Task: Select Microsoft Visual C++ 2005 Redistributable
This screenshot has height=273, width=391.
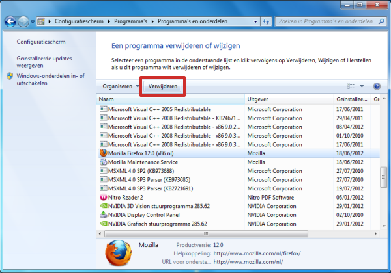Action: (160, 109)
